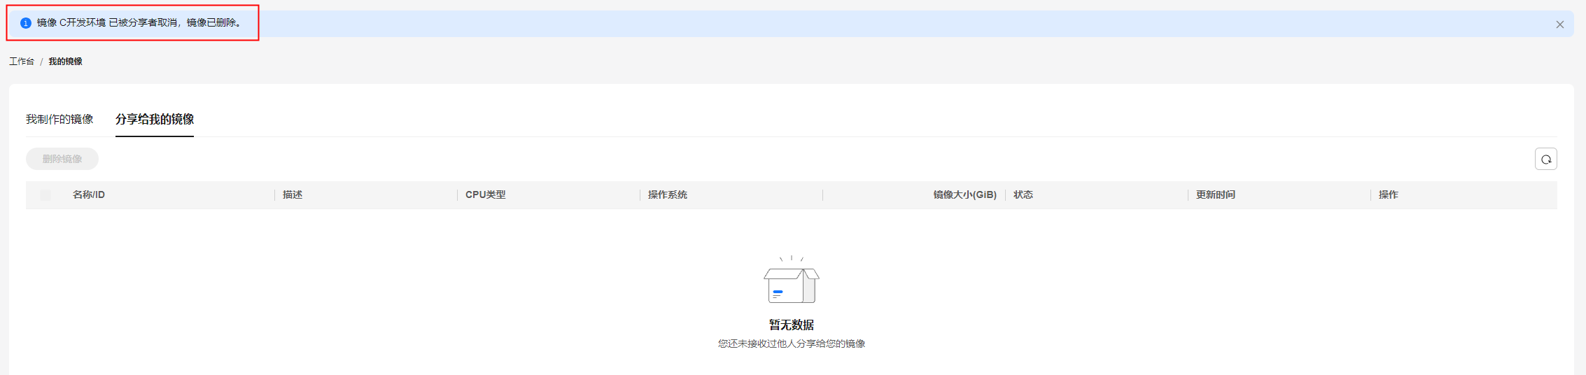
Task: Click the 更新时间 column header
Action: (1216, 194)
